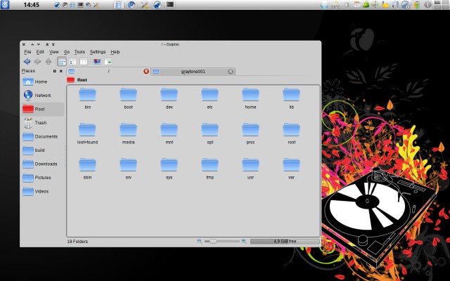Select the lost+found folder
Viewport: 450px width, 281px height.
[87, 133]
